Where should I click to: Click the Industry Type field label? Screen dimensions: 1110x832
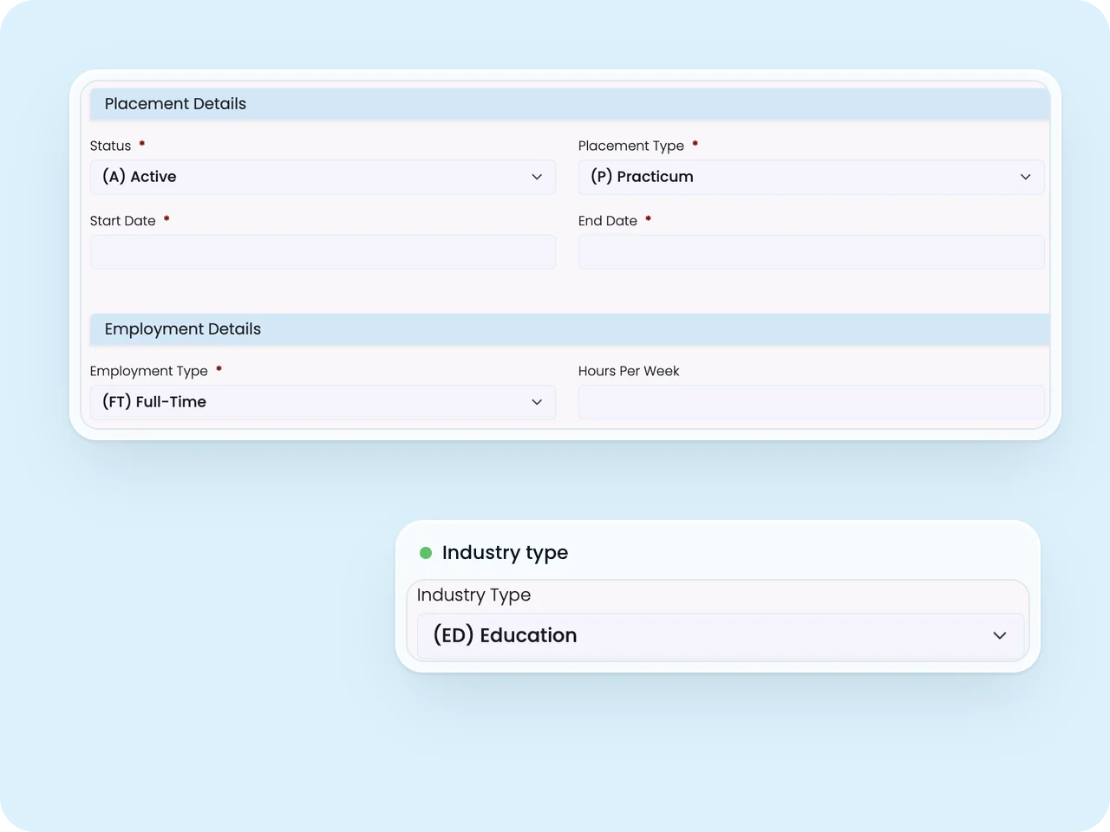tap(473, 595)
